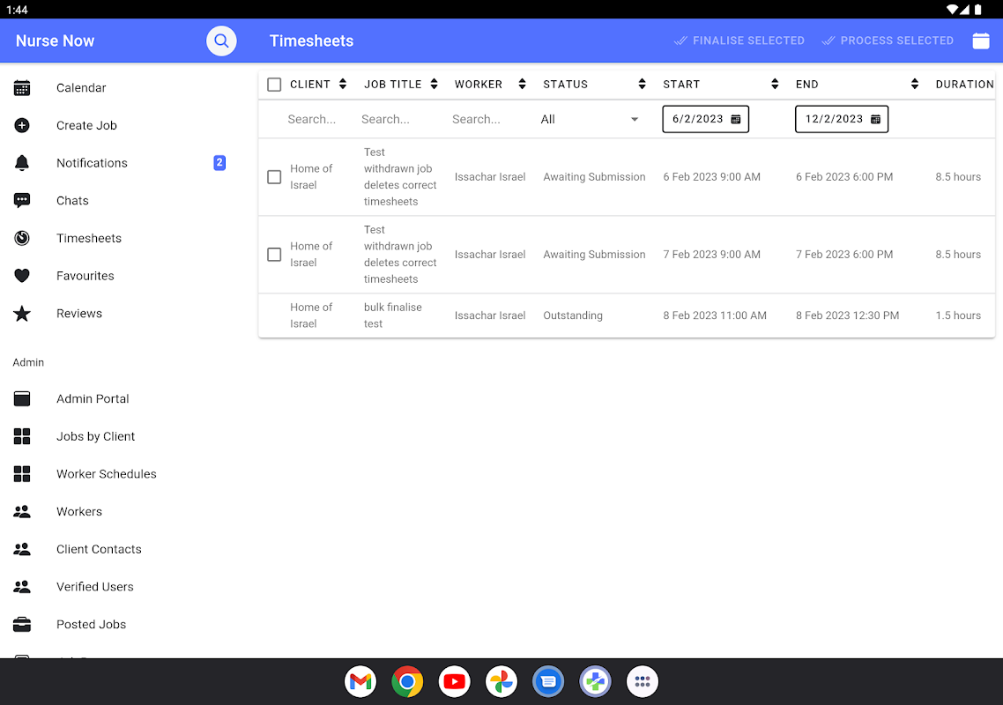
Task: Open the Posted Jobs briefcase icon
Action: 22,624
